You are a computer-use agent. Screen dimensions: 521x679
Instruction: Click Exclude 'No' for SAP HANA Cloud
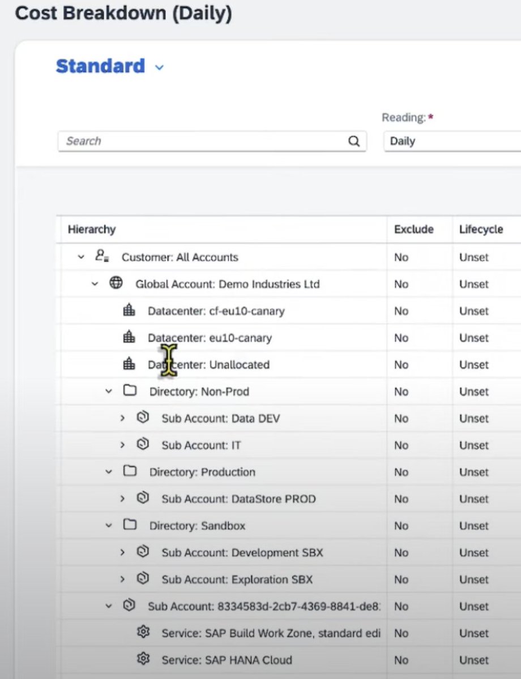[402, 660]
